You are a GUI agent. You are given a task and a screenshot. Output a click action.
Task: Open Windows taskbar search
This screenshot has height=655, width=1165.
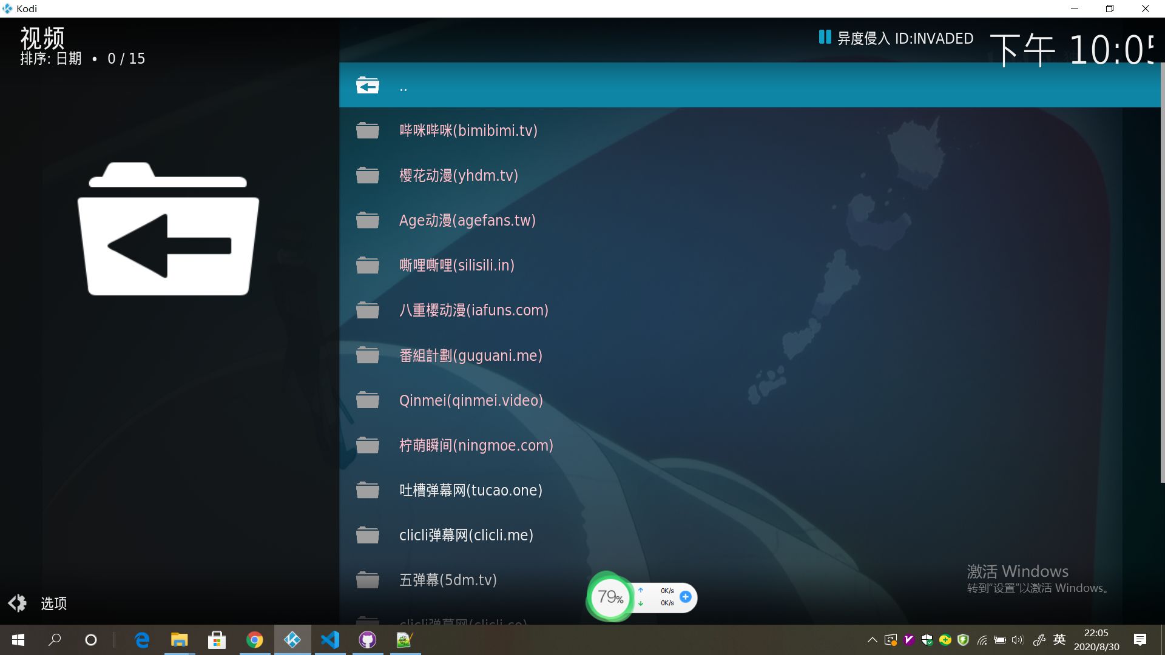pyautogui.click(x=55, y=640)
